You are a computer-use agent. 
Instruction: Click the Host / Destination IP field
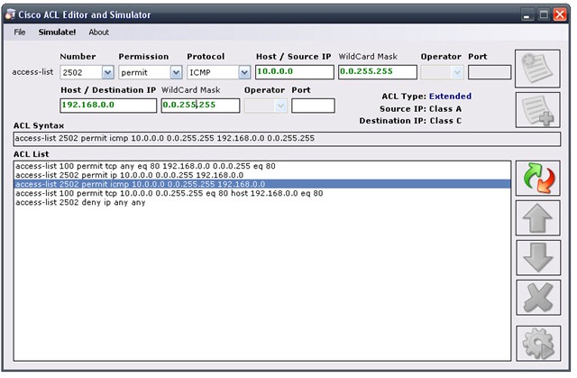pyautogui.click(x=108, y=106)
